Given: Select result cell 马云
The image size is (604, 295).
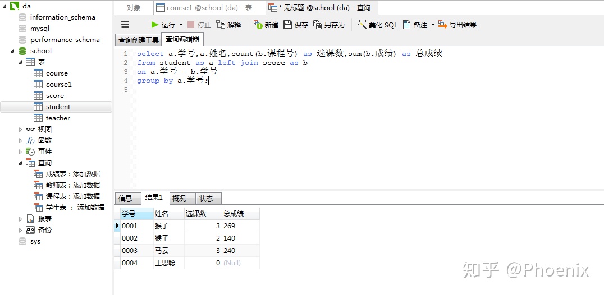Looking at the screenshot, I should [x=169, y=251].
